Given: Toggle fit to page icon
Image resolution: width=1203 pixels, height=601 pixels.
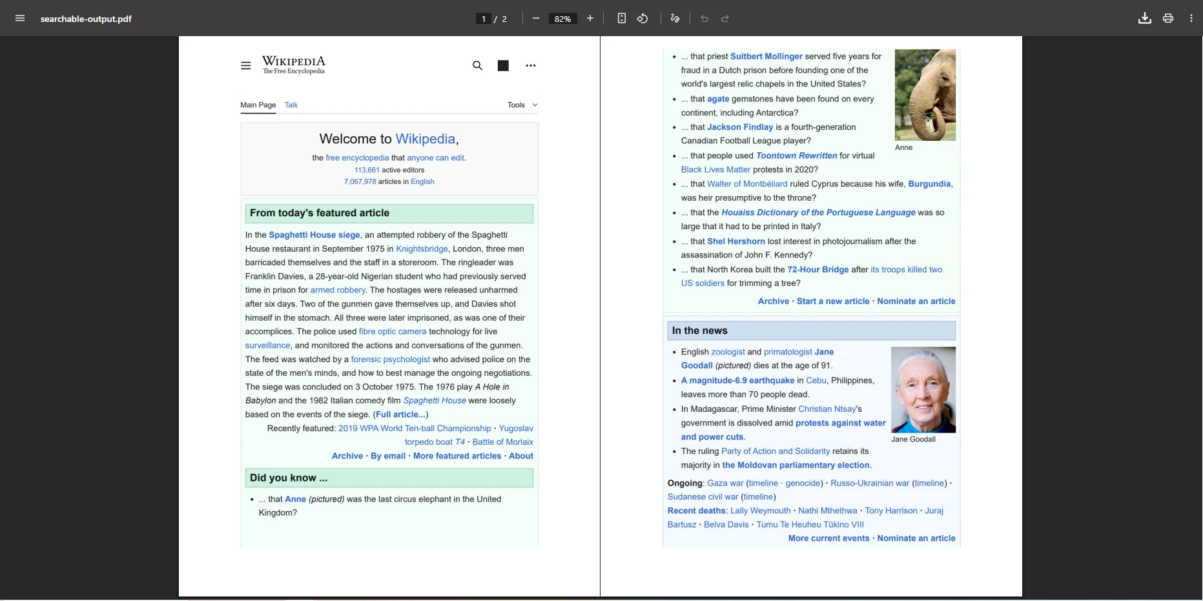Looking at the screenshot, I should pos(621,19).
